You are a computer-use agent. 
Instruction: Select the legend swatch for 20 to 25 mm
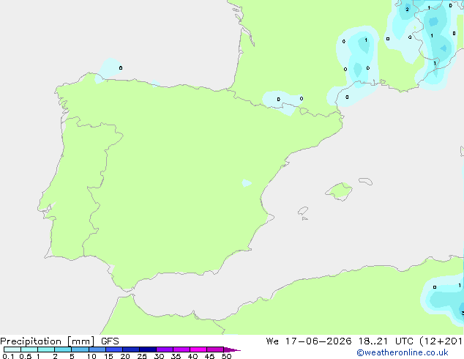[130, 349]
